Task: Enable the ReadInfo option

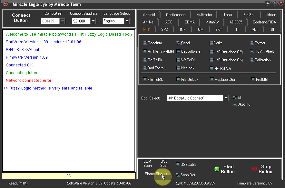Action: (x=145, y=43)
